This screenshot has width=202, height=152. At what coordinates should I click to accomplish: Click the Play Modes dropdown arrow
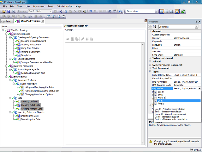(199, 89)
